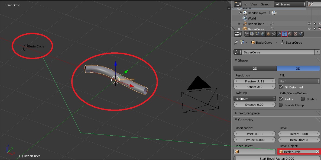Clear the BezierCircle bevel object with X

(x=317, y=152)
